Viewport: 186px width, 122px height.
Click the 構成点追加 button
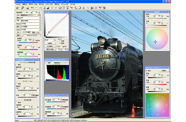pyautogui.click(x=50, y=49)
